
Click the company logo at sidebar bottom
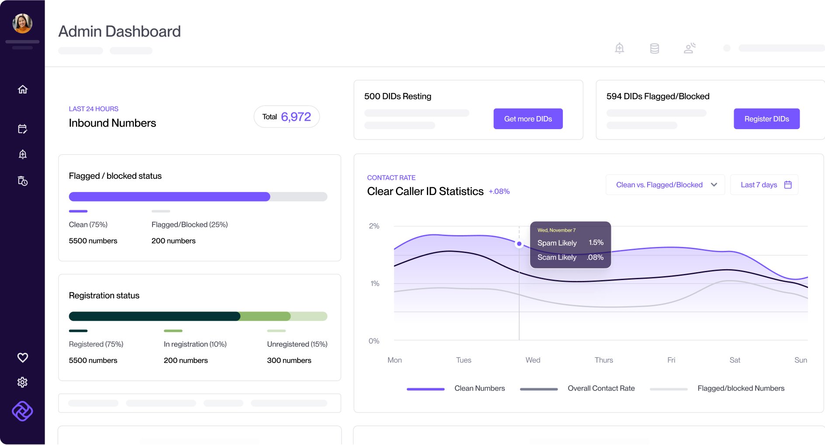pyautogui.click(x=22, y=411)
